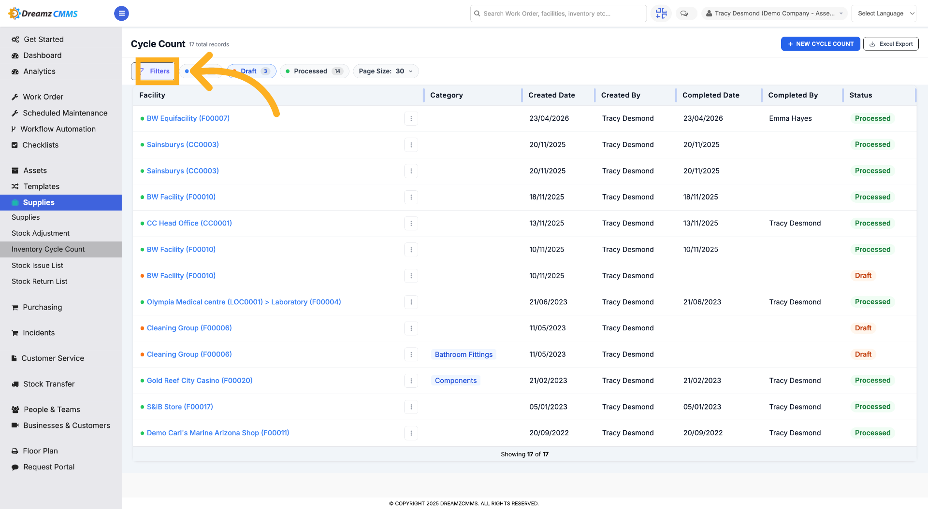Image resolution: width=928 pixels, height=509 pixels.
Task: Open Floor Plan in sidebar
Action: click(x=40, y=451)
